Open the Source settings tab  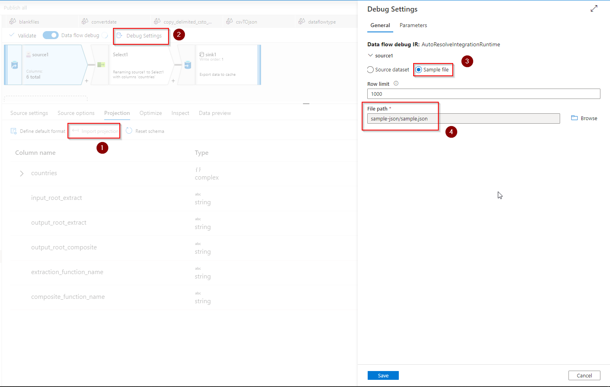click(x=29, y=113)
